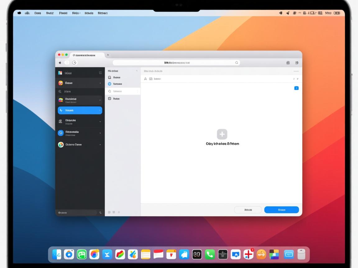Click the blue primary button at bottom right
The width and height of the screenshot is (358, 268).
click(281, 210)
